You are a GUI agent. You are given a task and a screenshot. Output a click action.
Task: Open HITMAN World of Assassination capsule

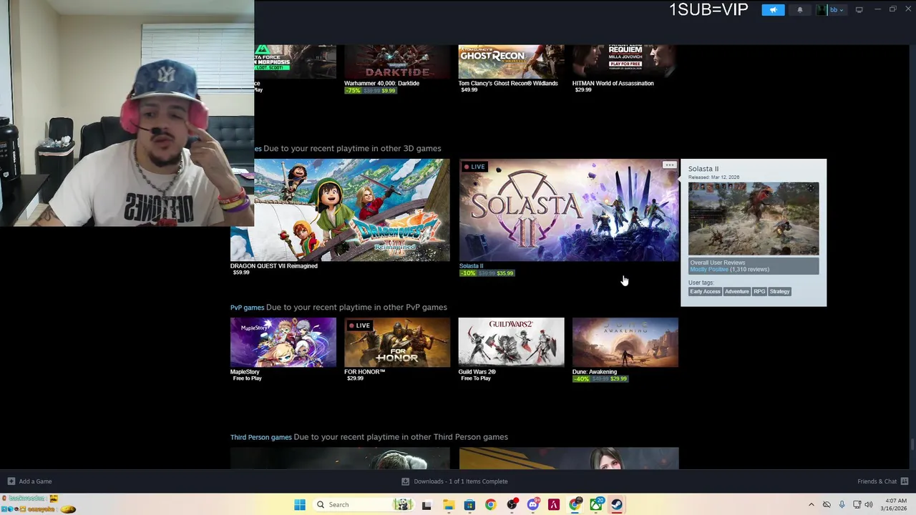625,62
